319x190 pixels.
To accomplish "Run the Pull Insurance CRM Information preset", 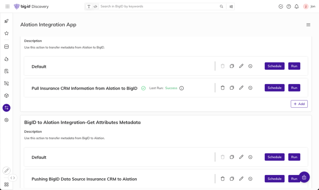I will click(x=294, y=88).
